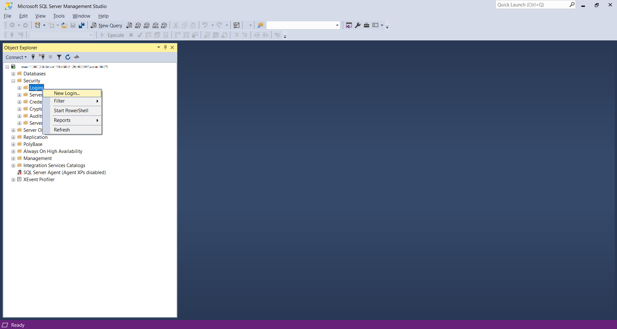Screen dimensions: 617x329
Task: Click the Filter funnel icon in Object Explorer
Action: pyautogui.click(x=59, y=57)
